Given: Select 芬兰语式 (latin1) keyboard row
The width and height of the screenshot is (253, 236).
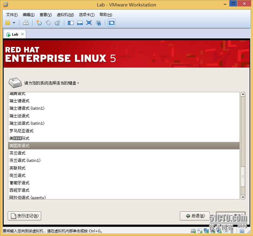Looking at the screenshot, I should (124, 160).
